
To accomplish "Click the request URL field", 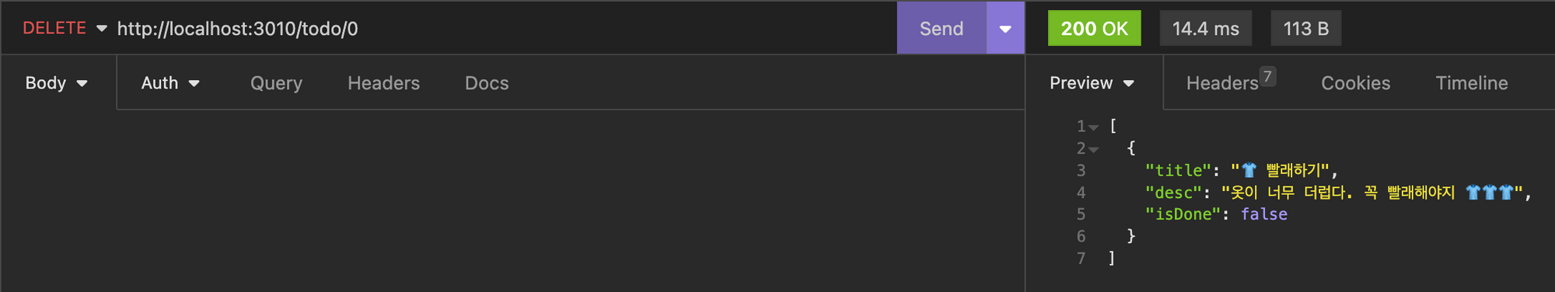I will click(x=505, y=29).
